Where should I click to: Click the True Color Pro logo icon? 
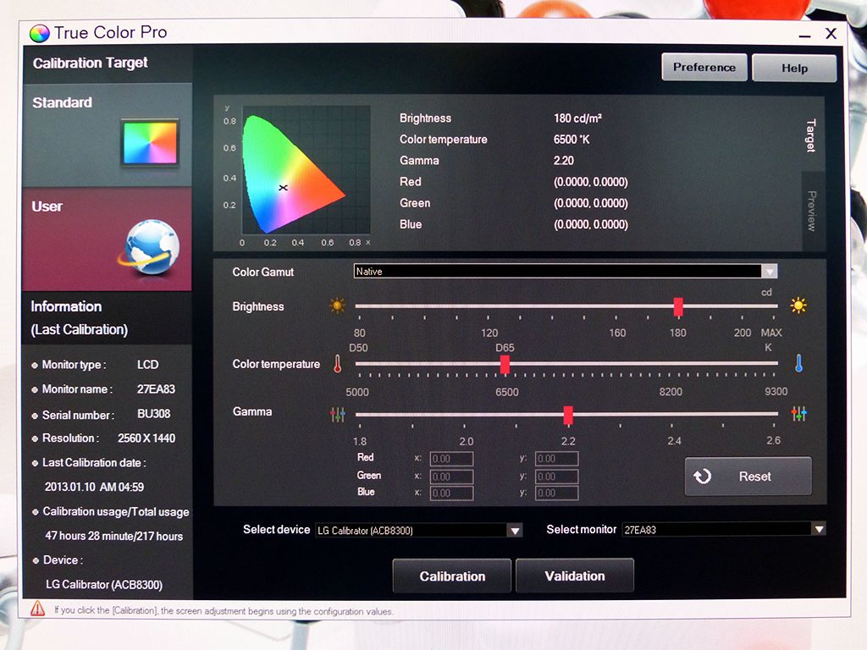[39, 34]
